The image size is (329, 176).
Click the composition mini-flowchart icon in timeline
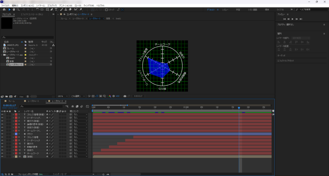point(67,106)
